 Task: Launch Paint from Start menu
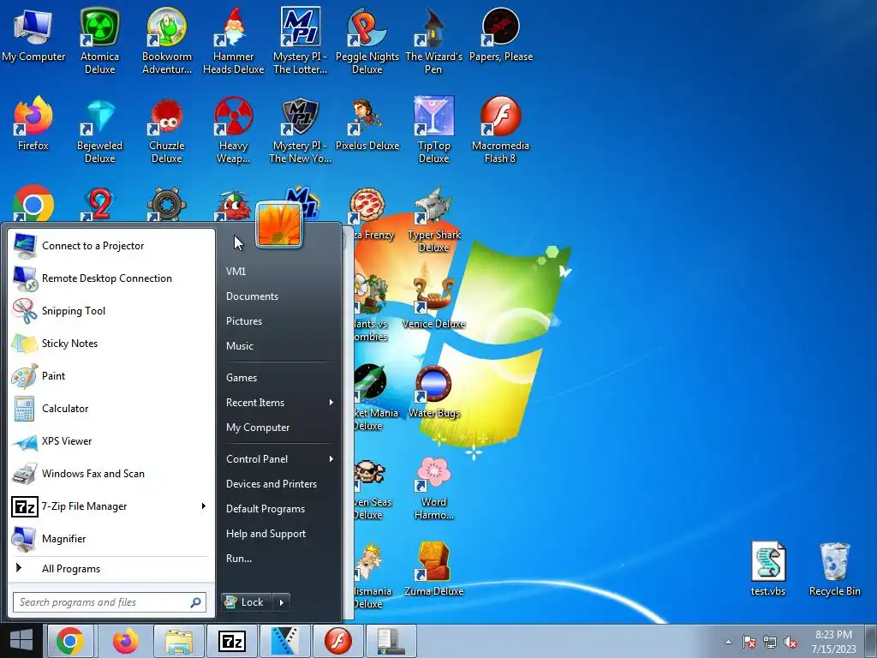111,375
